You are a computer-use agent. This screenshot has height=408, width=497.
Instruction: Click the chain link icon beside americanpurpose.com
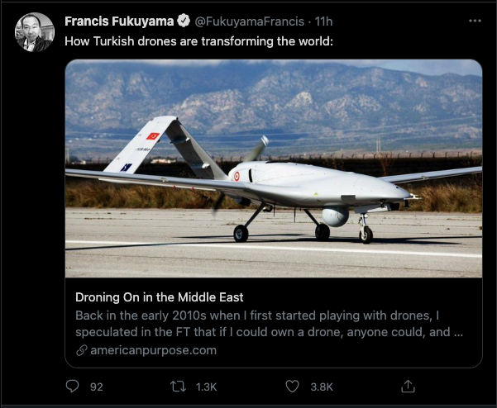click(81, 350)
